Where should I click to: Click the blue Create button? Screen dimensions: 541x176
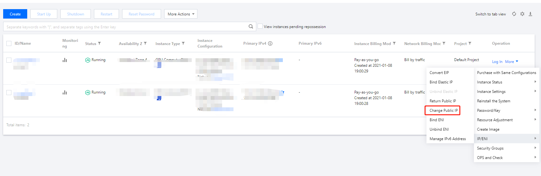15,14
